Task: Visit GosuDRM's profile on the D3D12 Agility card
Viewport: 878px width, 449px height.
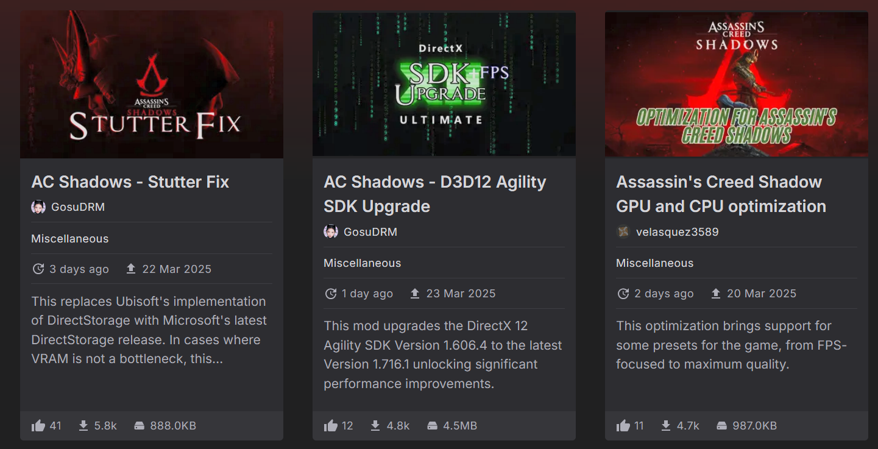Action: [370, 232]
